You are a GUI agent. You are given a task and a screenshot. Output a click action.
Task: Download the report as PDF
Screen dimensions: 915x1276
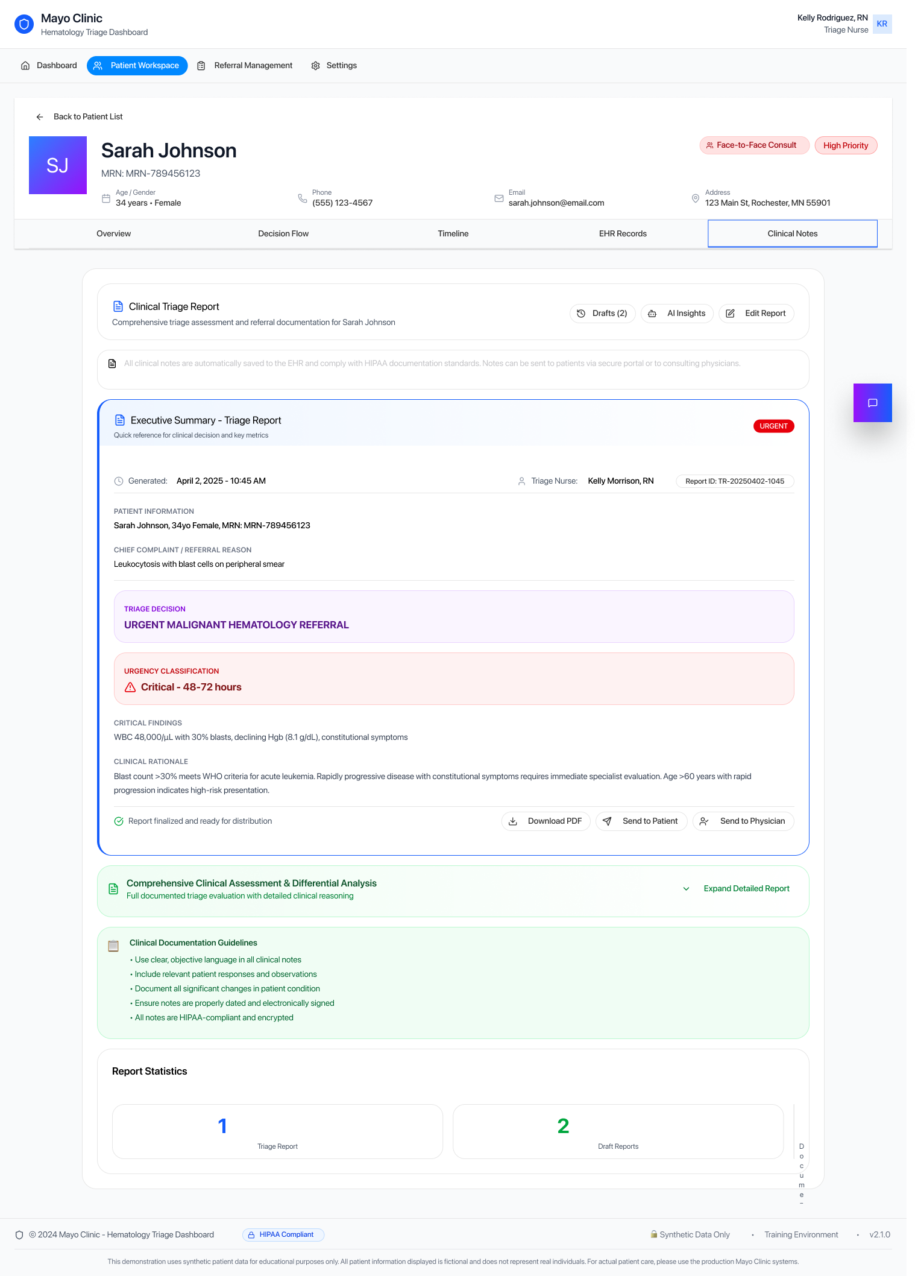tap(546, 821)
